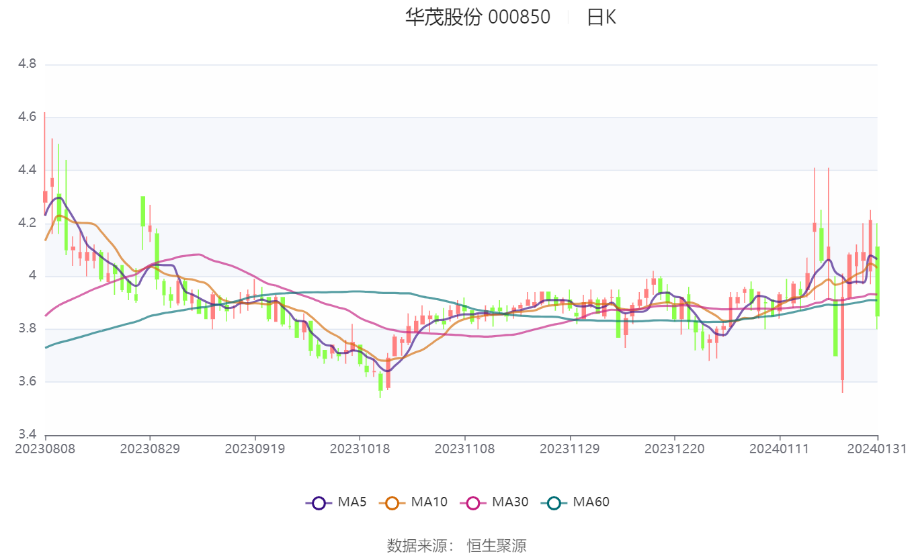This screenshot has width=914, height=556.
Task: Toggle the MA5 legend series
Action: [x=336, y=502]
